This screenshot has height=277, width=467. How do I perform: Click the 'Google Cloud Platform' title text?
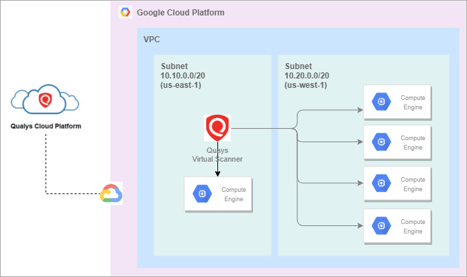(x=180, y=13)
